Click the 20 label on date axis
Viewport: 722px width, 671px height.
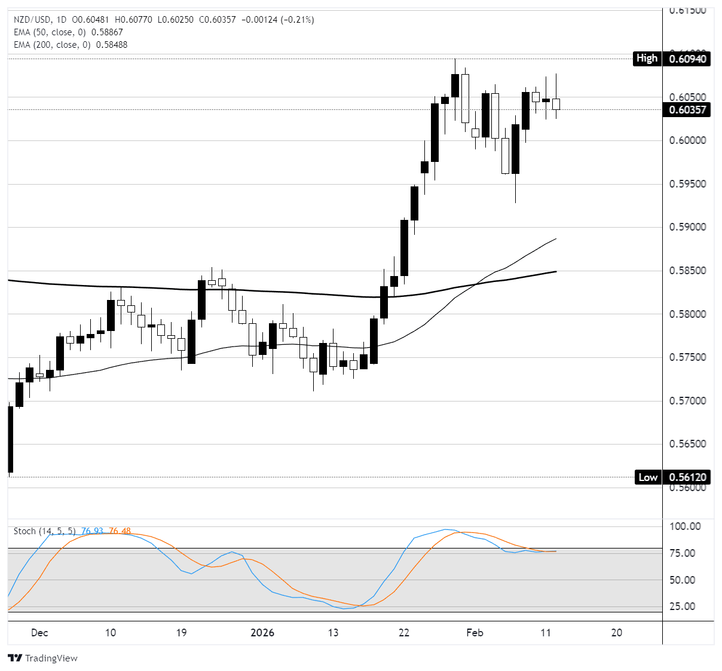pos(617,633)
